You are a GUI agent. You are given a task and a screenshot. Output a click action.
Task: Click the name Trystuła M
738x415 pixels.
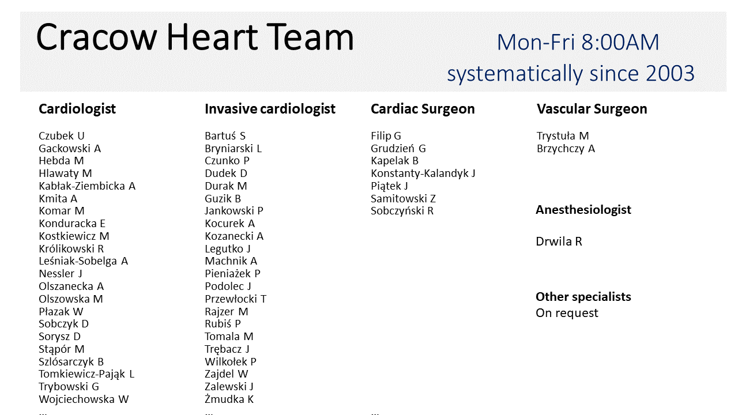563,136
